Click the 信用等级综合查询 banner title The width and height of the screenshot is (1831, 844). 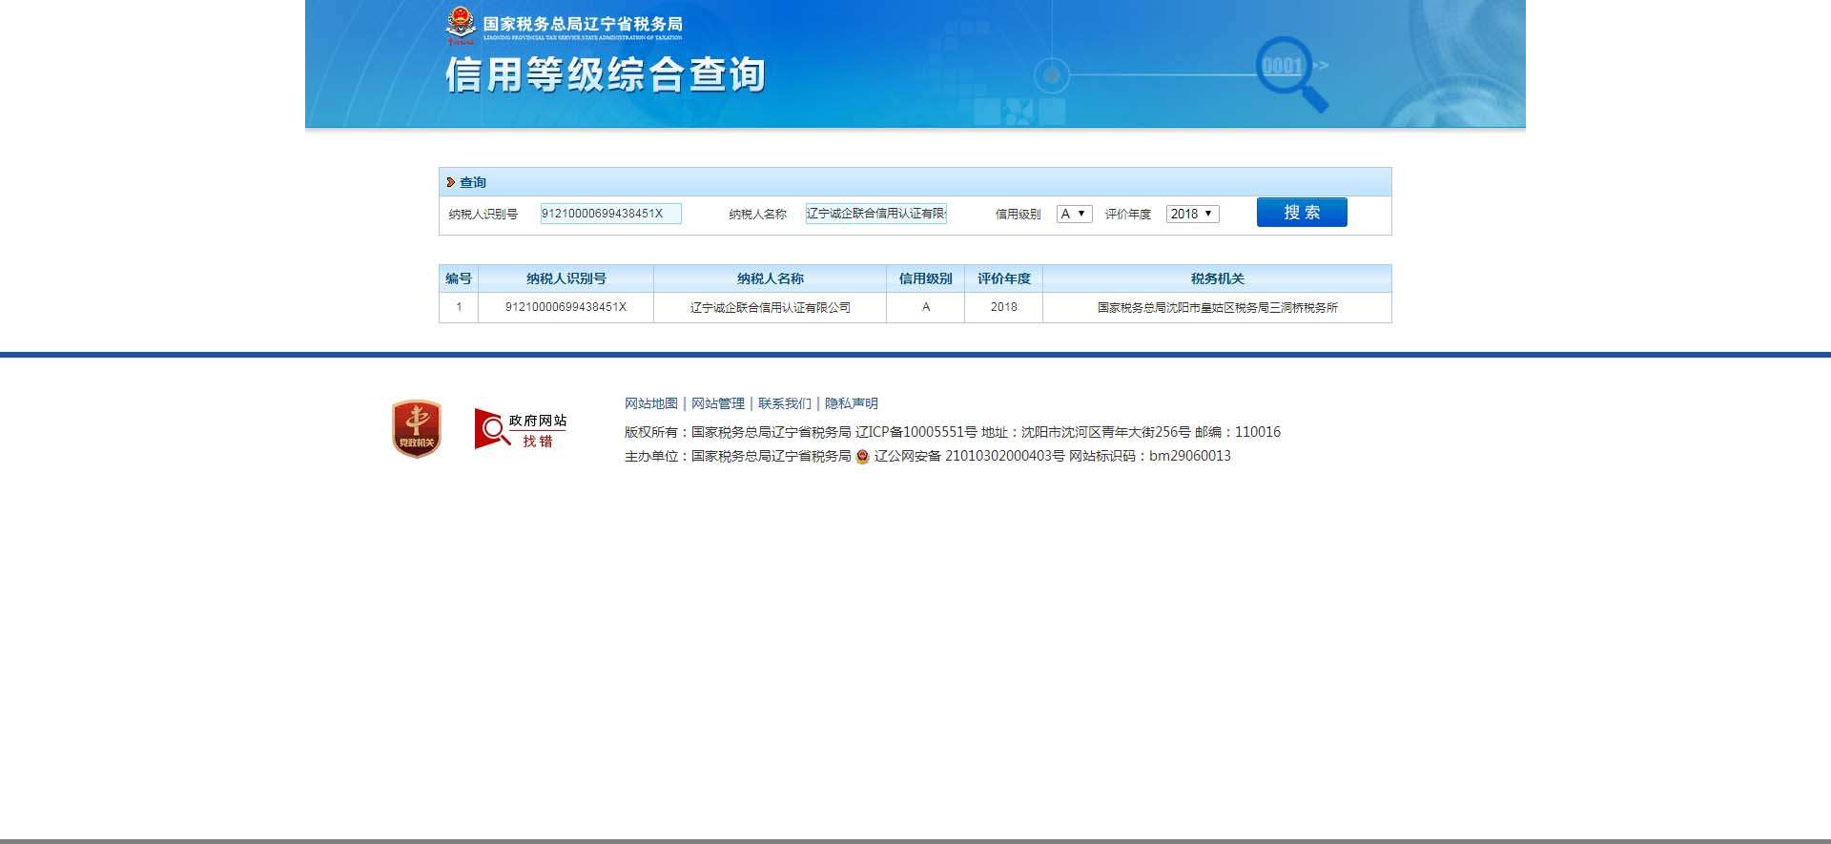coord(605,75)
